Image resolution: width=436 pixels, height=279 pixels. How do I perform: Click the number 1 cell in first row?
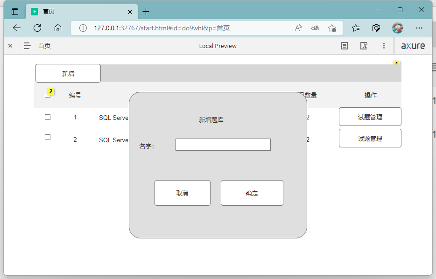click(x=75, y=117)
